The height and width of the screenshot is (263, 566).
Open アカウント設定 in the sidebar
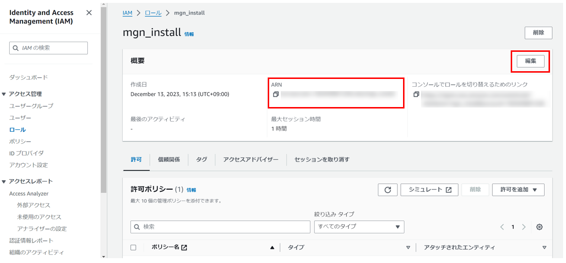pos(29,165)
